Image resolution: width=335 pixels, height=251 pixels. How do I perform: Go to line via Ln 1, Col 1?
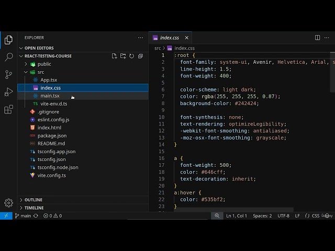click(x=237, y=216)
